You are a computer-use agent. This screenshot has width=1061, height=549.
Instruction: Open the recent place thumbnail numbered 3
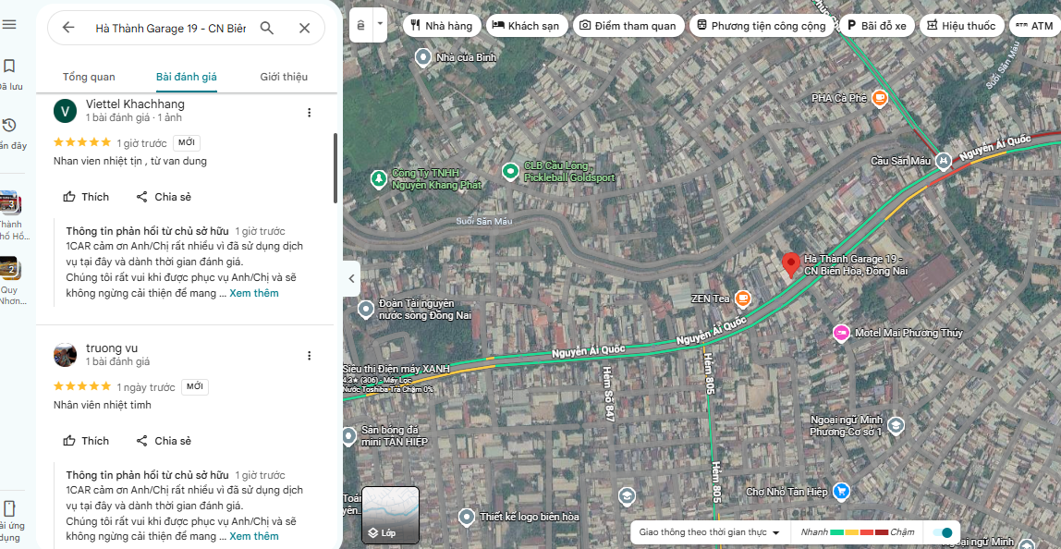[x=9, y=203]
